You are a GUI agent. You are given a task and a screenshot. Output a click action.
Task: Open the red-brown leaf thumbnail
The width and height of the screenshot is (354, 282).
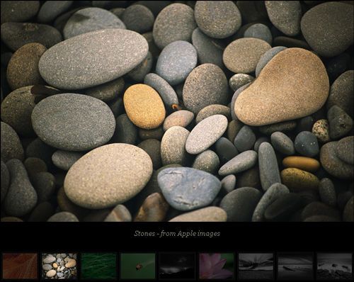(20, 266)
